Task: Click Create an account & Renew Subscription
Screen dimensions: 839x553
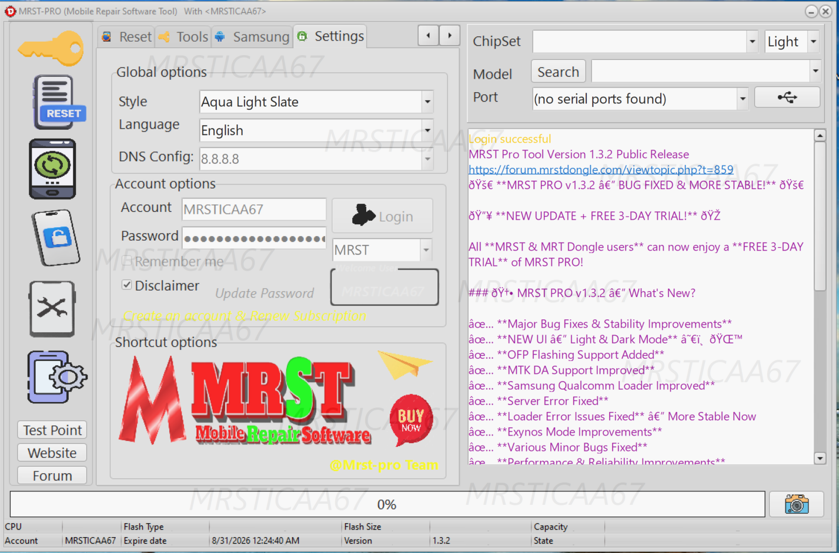Action: pyautogui.click(x=245, y=316)
